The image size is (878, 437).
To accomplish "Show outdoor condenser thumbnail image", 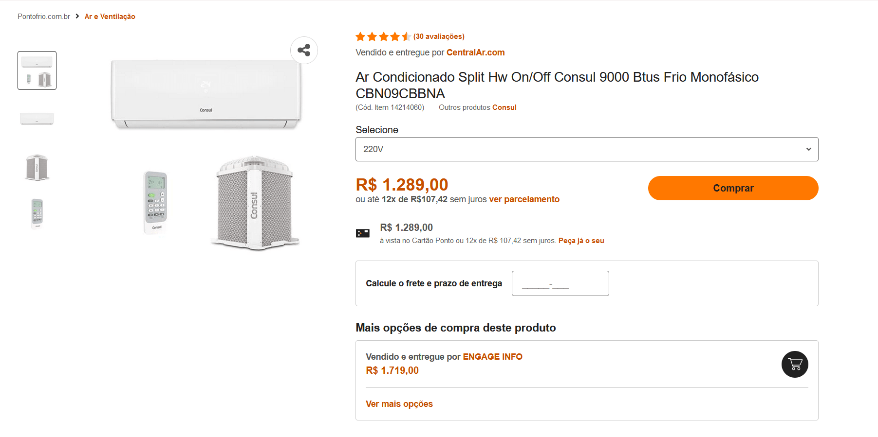I will tap(37, 167).
